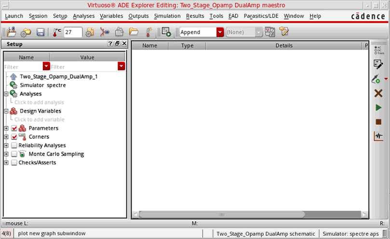Close the Setup panel
This screenshot has height=239, width=390.
click(x=124, y=43)
